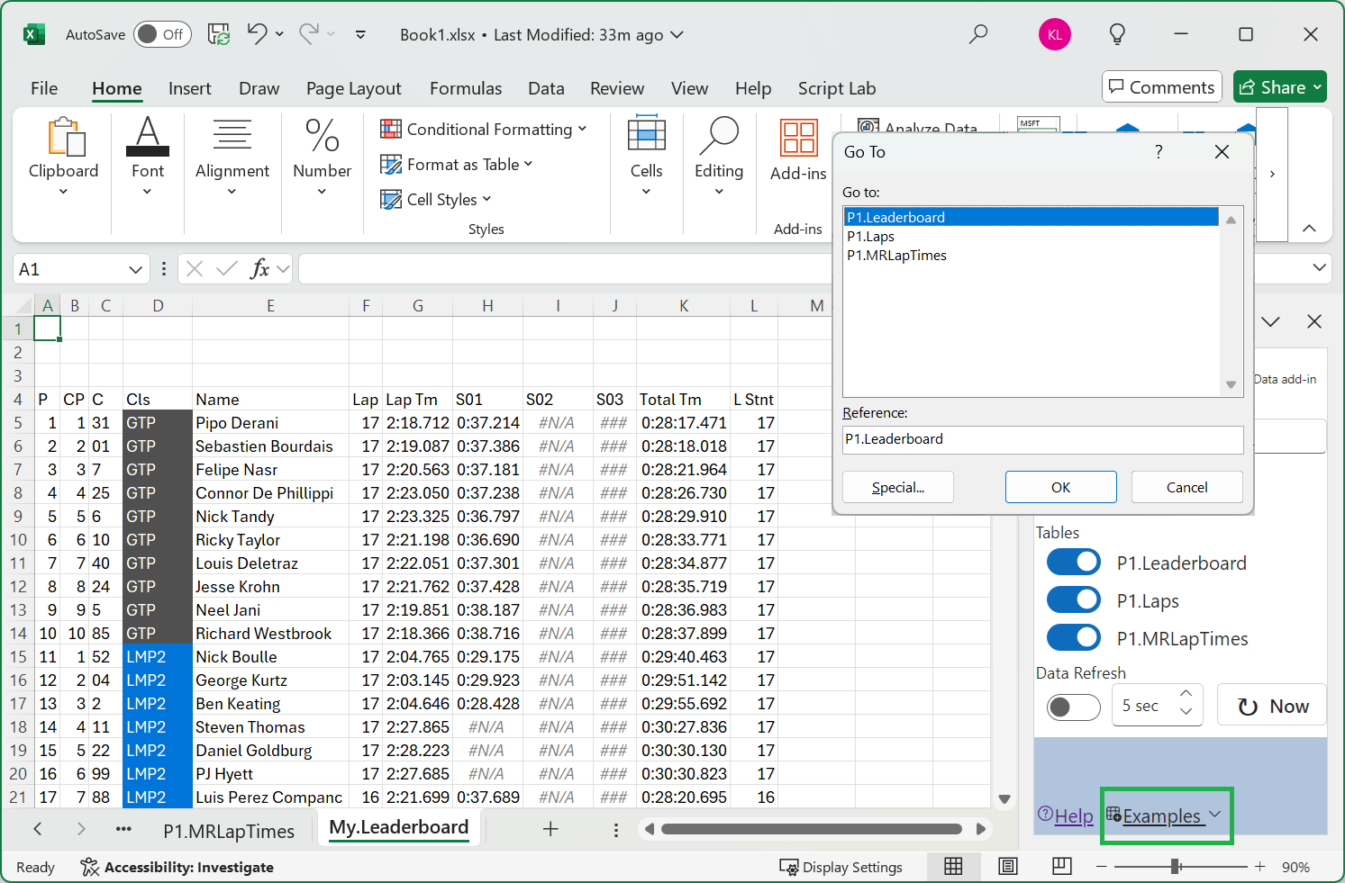Click the Now refresh button

click(1272, 707)
